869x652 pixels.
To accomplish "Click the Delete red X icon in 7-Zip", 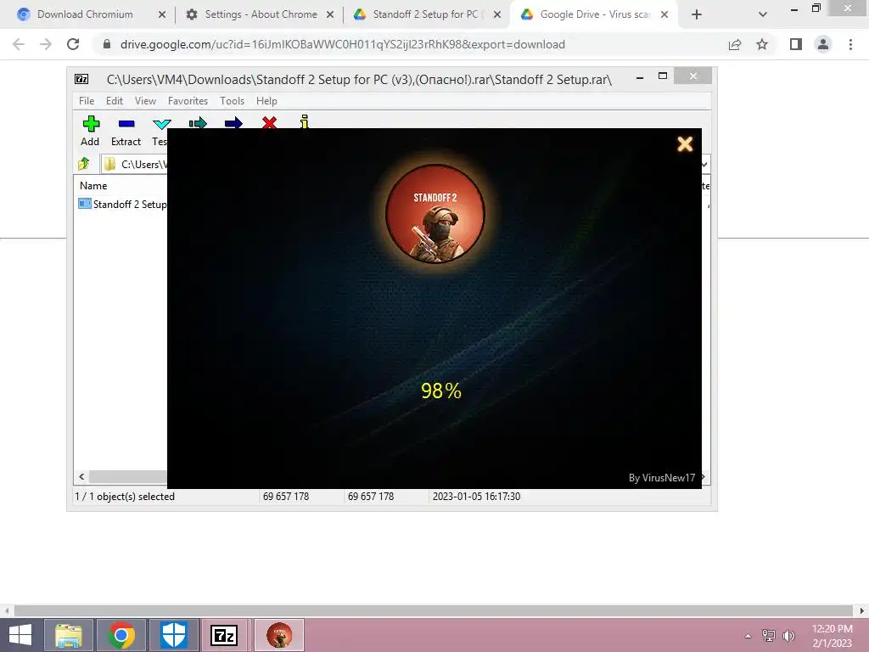I will click(x=269, y=122).
